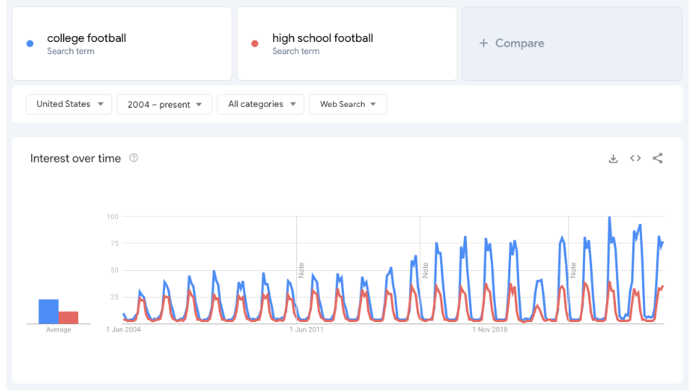The height and width of the screenshot is (390, 695).
Task: Click the rightmost Note marker on the chart
Action: (573, 270)
